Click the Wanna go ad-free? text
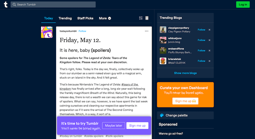The image size is (255, 139). point(171,134)
